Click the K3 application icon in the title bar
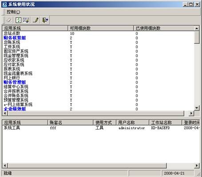 click(x=4, y=4)
